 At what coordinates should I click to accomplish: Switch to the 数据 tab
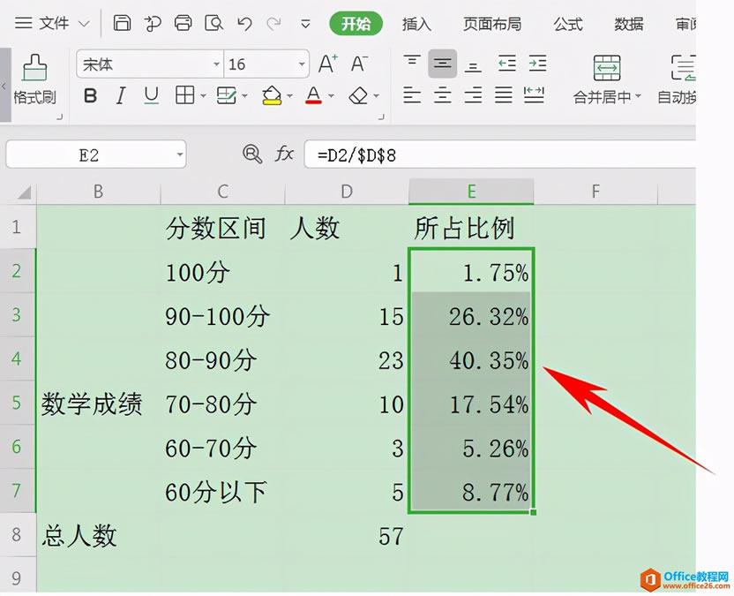coord(629,24)
